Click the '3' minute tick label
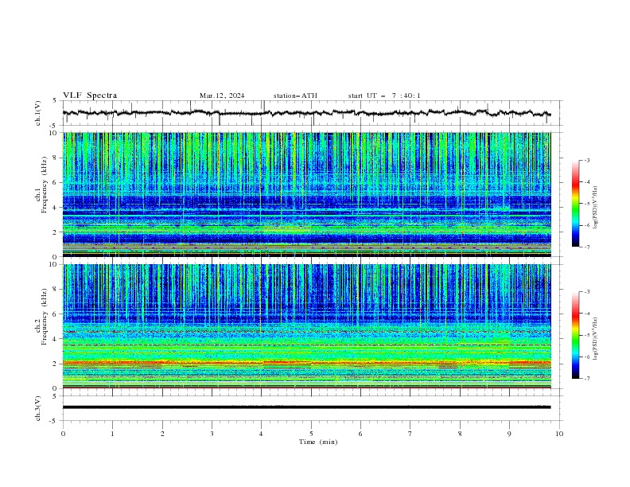 coord(212,434)
